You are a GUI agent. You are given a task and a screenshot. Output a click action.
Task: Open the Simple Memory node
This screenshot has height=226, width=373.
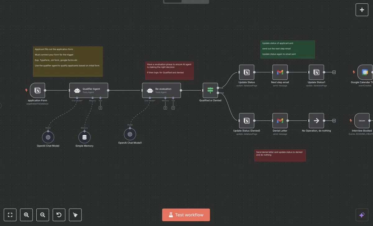click(84, 137)
